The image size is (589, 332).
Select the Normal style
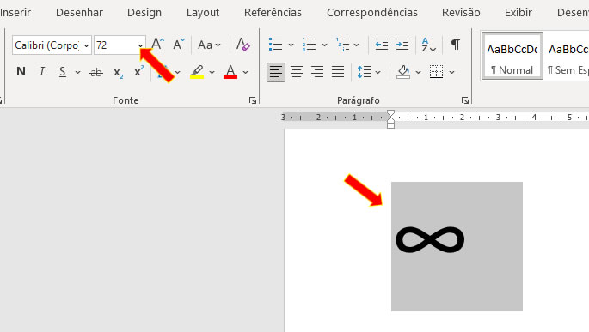coord(512,57)
